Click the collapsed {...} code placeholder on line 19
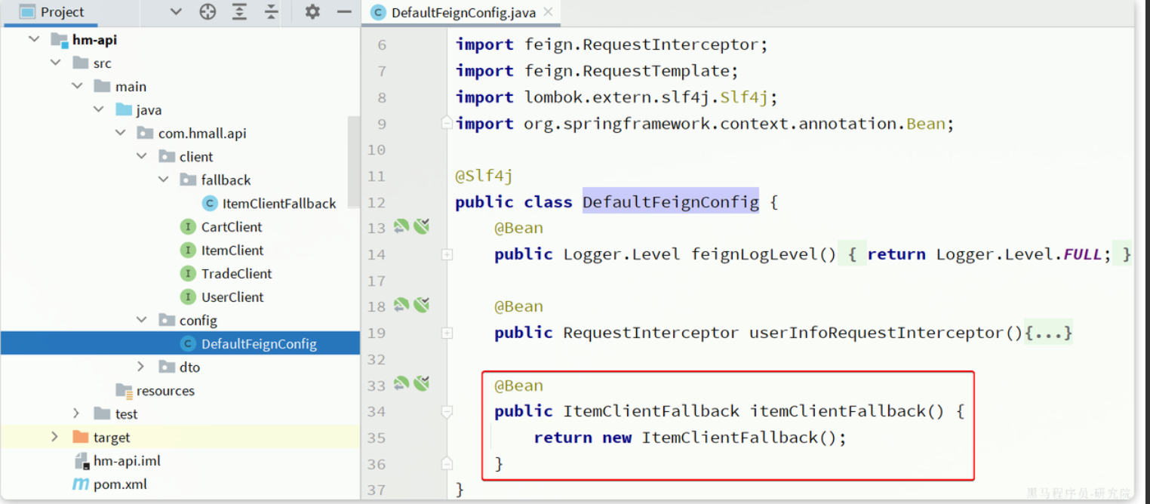 (x=1048, y=333)
